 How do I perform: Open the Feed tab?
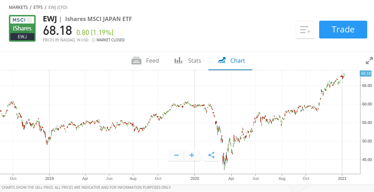coord(145,61)
